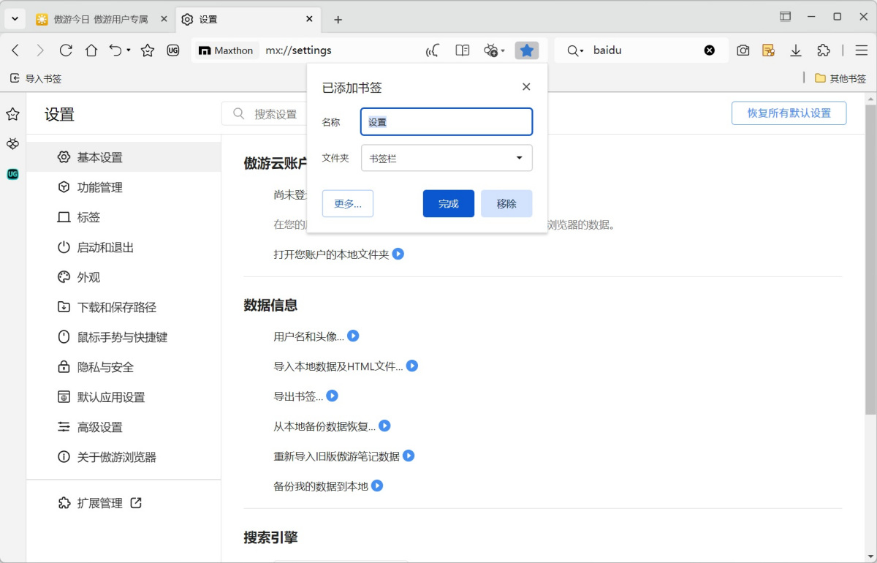Open reading mode with the book icon
877x563 pixels.
coord(462,50)
